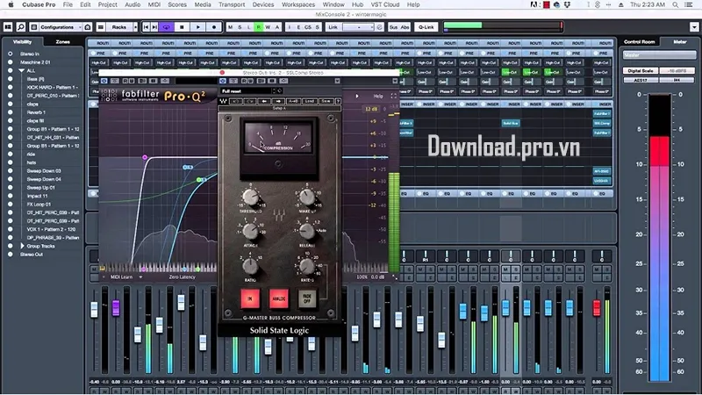Screen dimensions: 702x395
Task: Toggle visibility dot for Maschine 2 01
Action: 11,62
